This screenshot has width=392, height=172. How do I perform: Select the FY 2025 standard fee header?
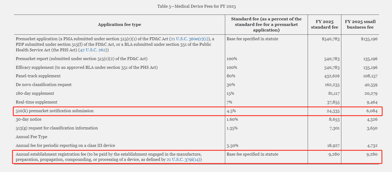(324, 24)
